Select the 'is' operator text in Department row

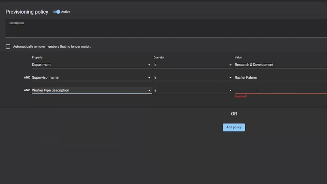(x=155, y=65)
